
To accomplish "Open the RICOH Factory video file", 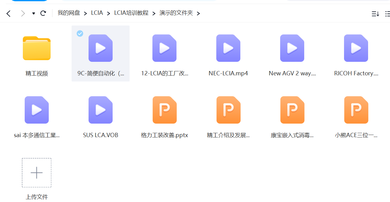I will (356, 48).
